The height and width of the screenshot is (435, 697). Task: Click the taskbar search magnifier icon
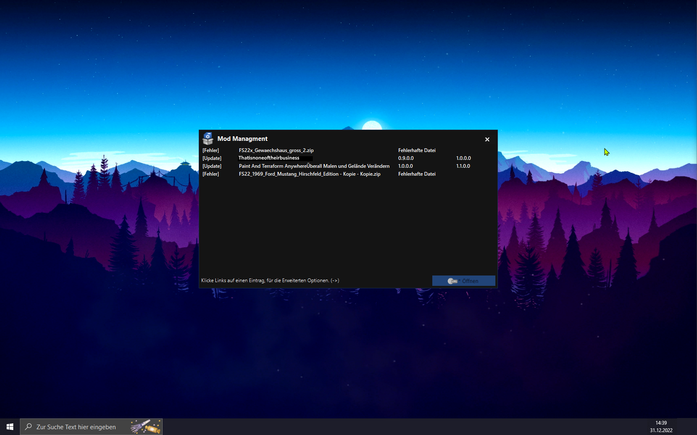[x=28, y=427]
